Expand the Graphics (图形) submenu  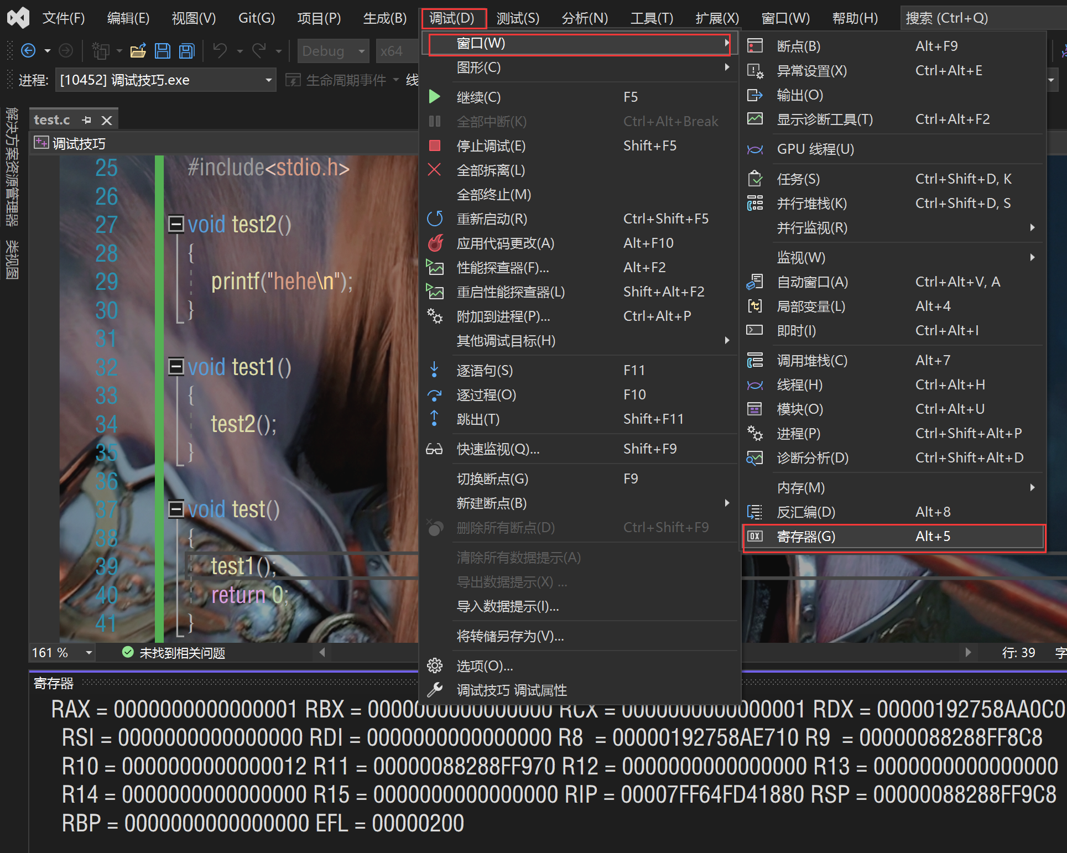click(x=579, y=67)
